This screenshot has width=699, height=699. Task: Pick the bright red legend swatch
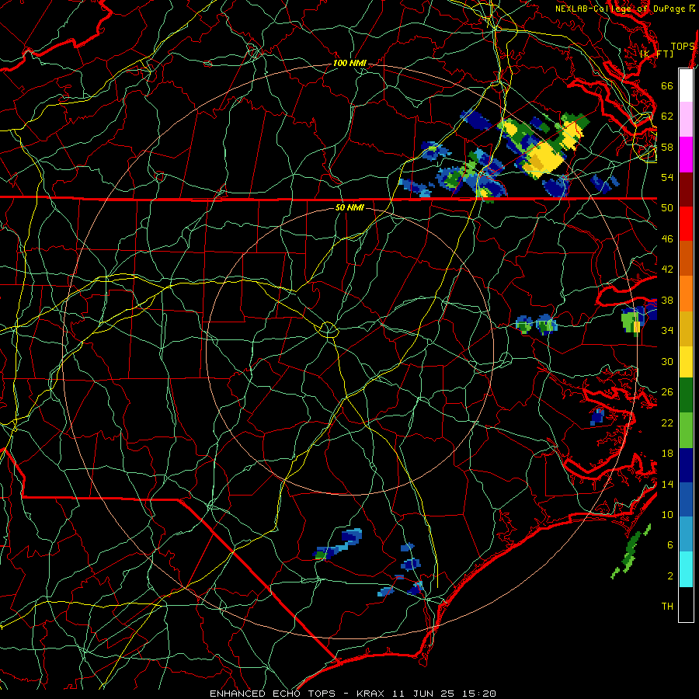[686, 224]
